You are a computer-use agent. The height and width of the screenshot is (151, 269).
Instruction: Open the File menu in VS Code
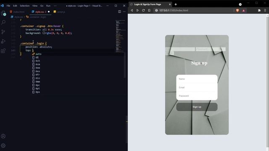pyautogui.click(x=8, y=5)
